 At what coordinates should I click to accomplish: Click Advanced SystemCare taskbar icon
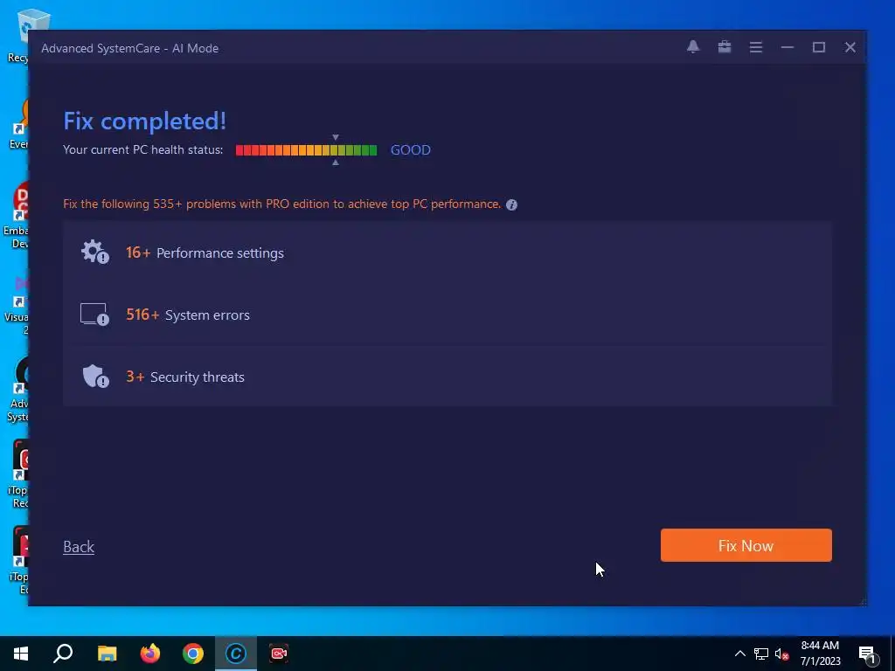(236, 654)
